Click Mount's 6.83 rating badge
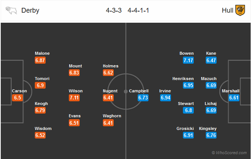 pyautogui.click(x=74, y=73)
